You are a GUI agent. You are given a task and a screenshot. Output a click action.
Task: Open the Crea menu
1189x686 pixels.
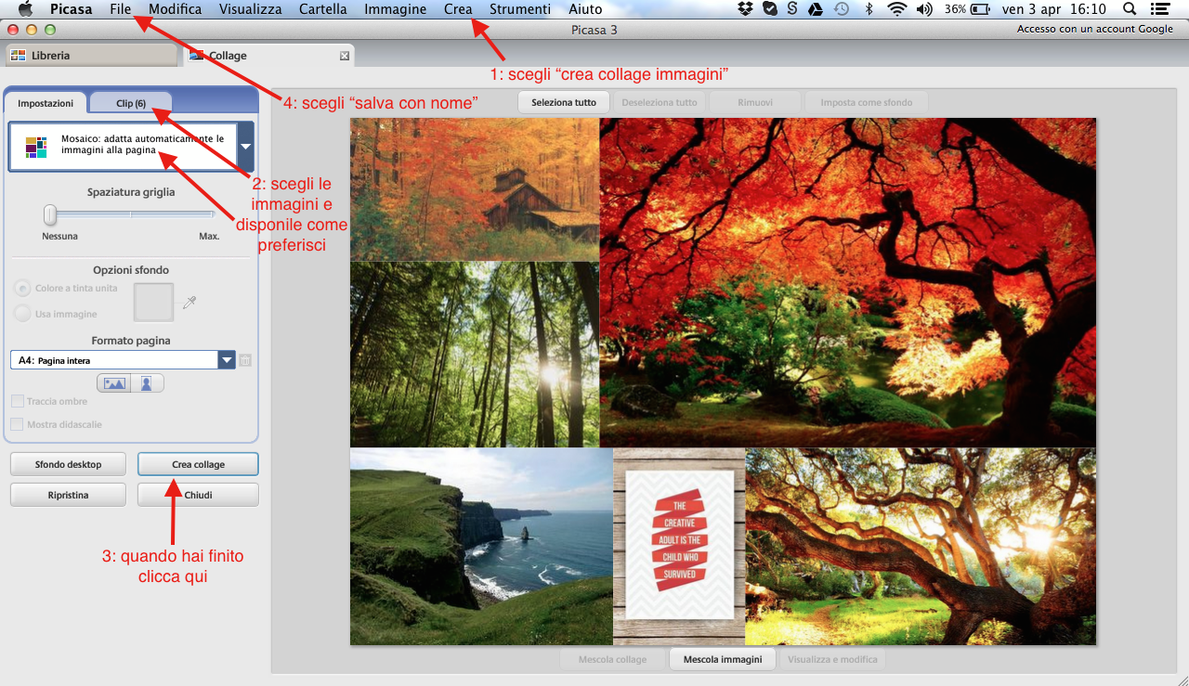click(x=458, y=9)
